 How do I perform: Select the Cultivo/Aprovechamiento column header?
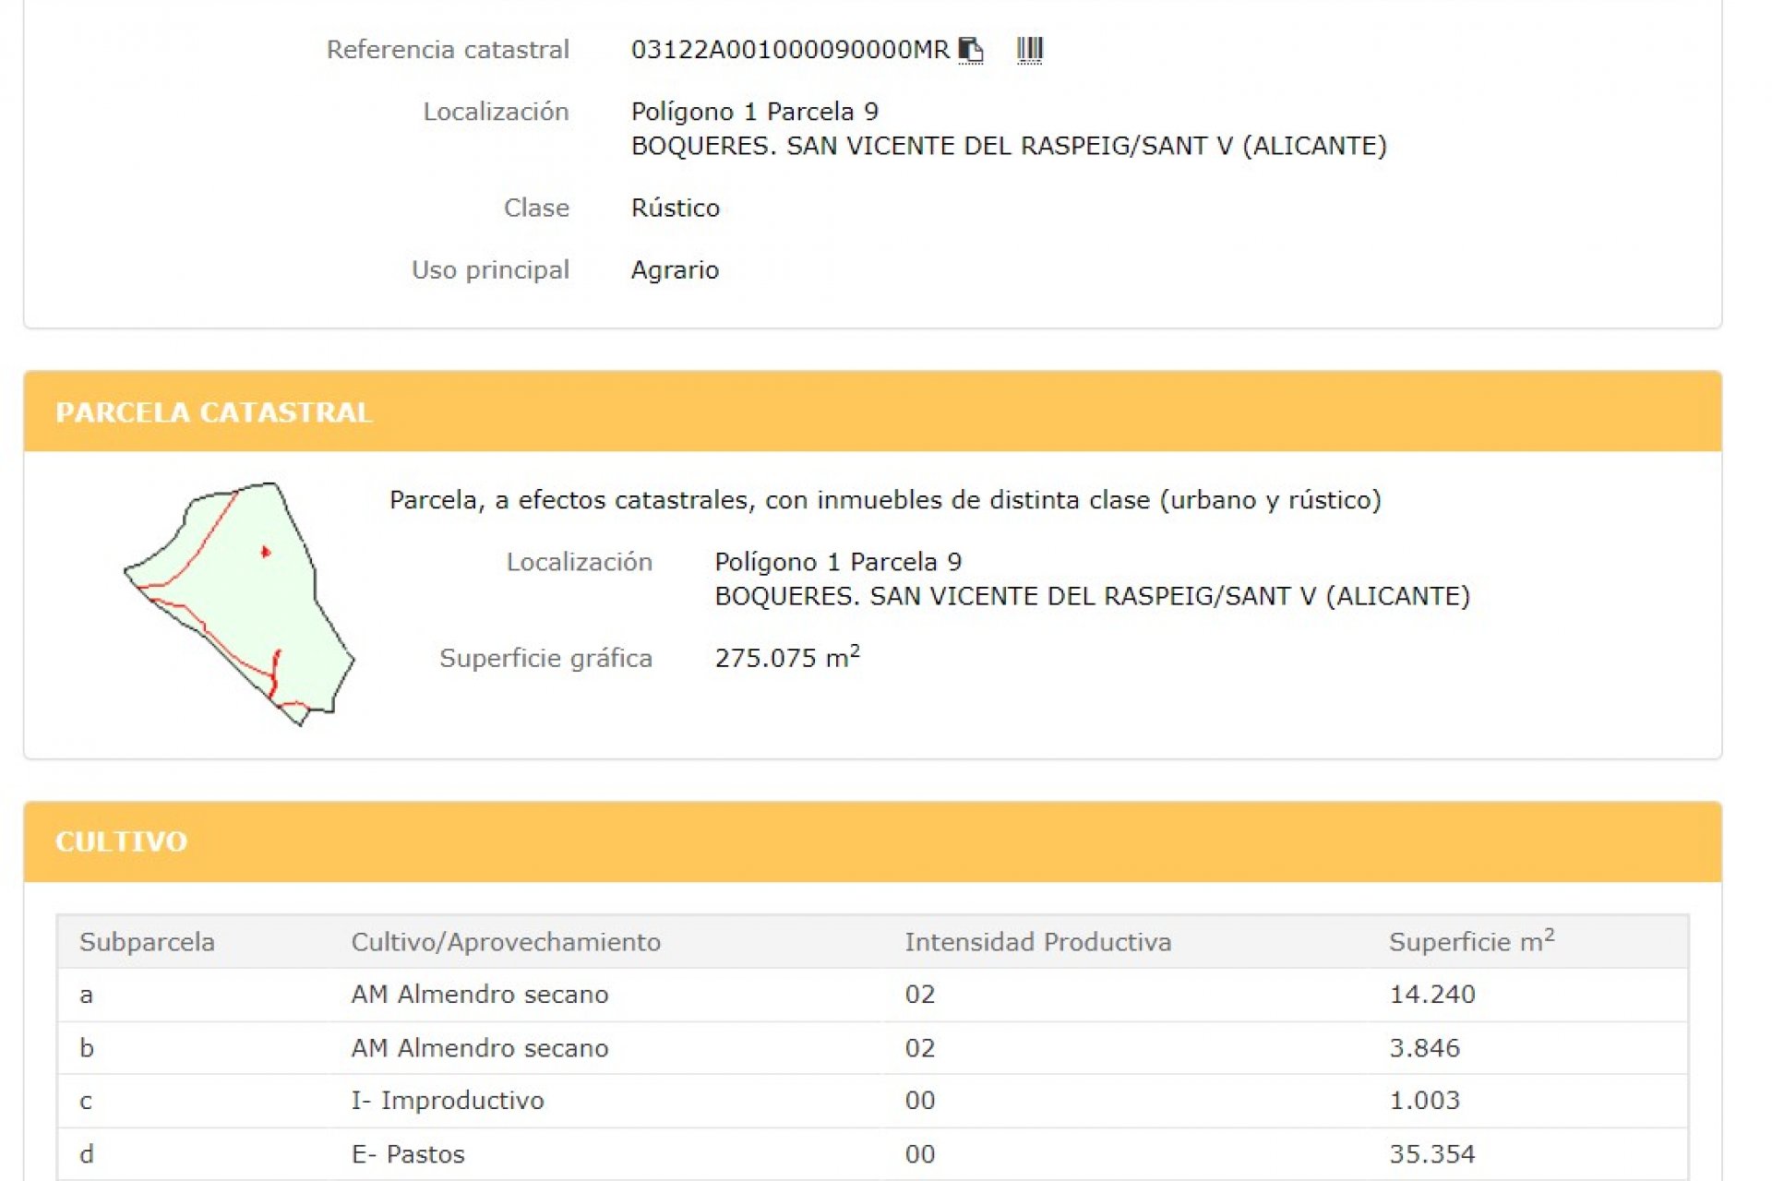[506, 942]
